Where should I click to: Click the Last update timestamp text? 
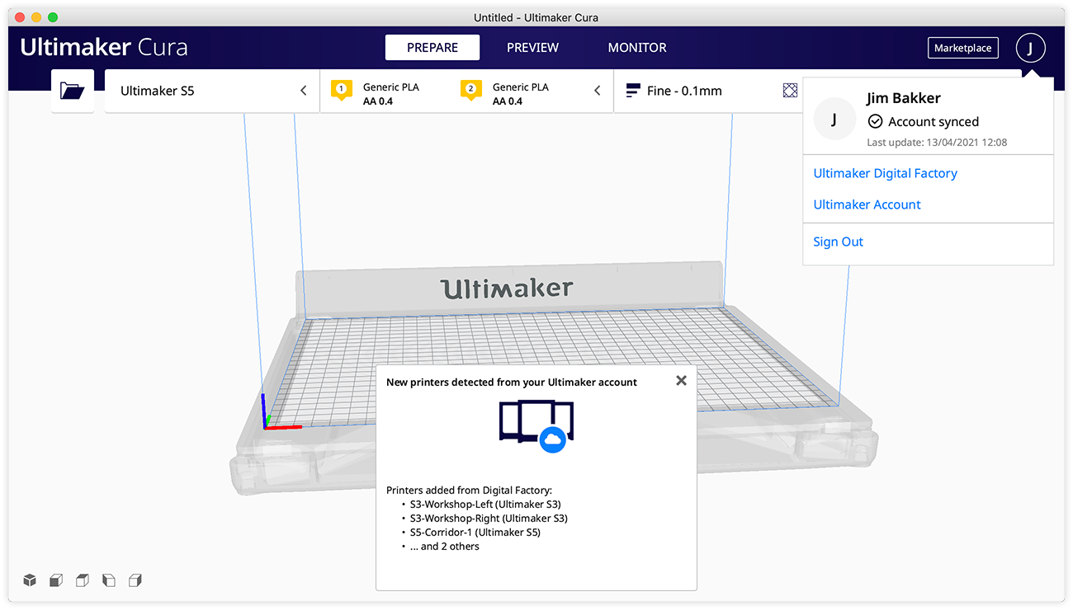click(937, 143)
